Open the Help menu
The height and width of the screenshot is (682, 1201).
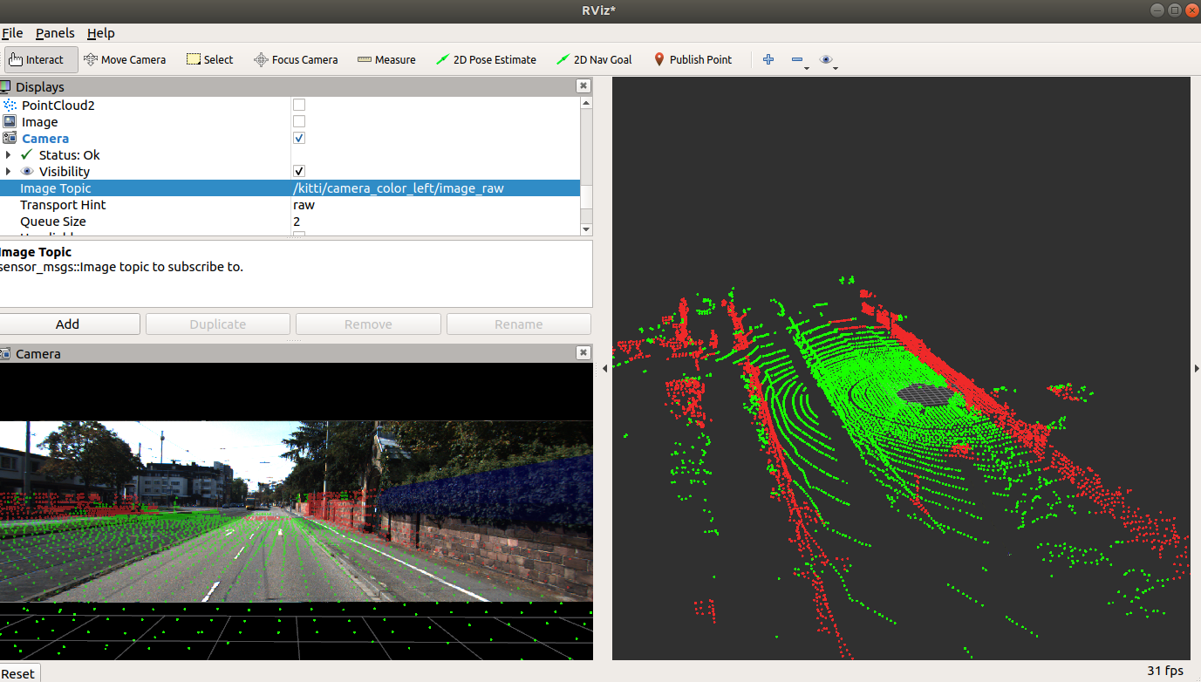[101, 33]
